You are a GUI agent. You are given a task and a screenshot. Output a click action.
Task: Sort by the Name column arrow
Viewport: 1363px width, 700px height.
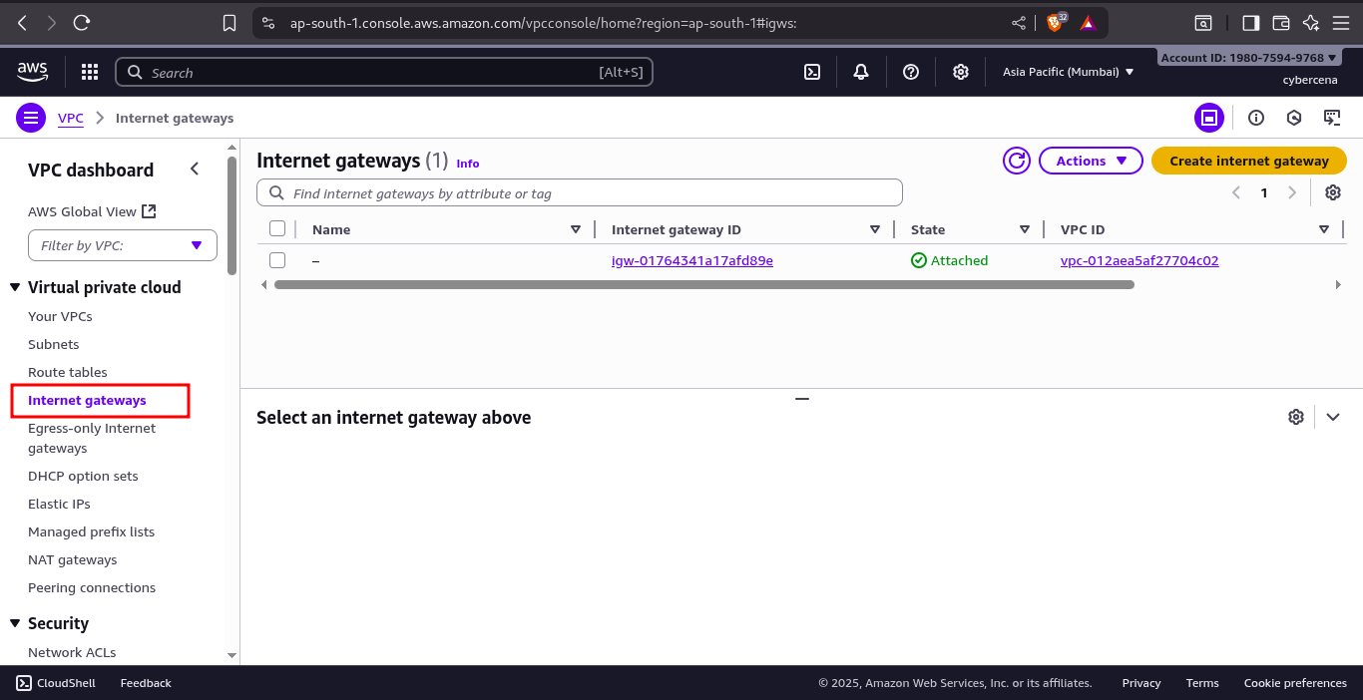(x=576, y=229)
